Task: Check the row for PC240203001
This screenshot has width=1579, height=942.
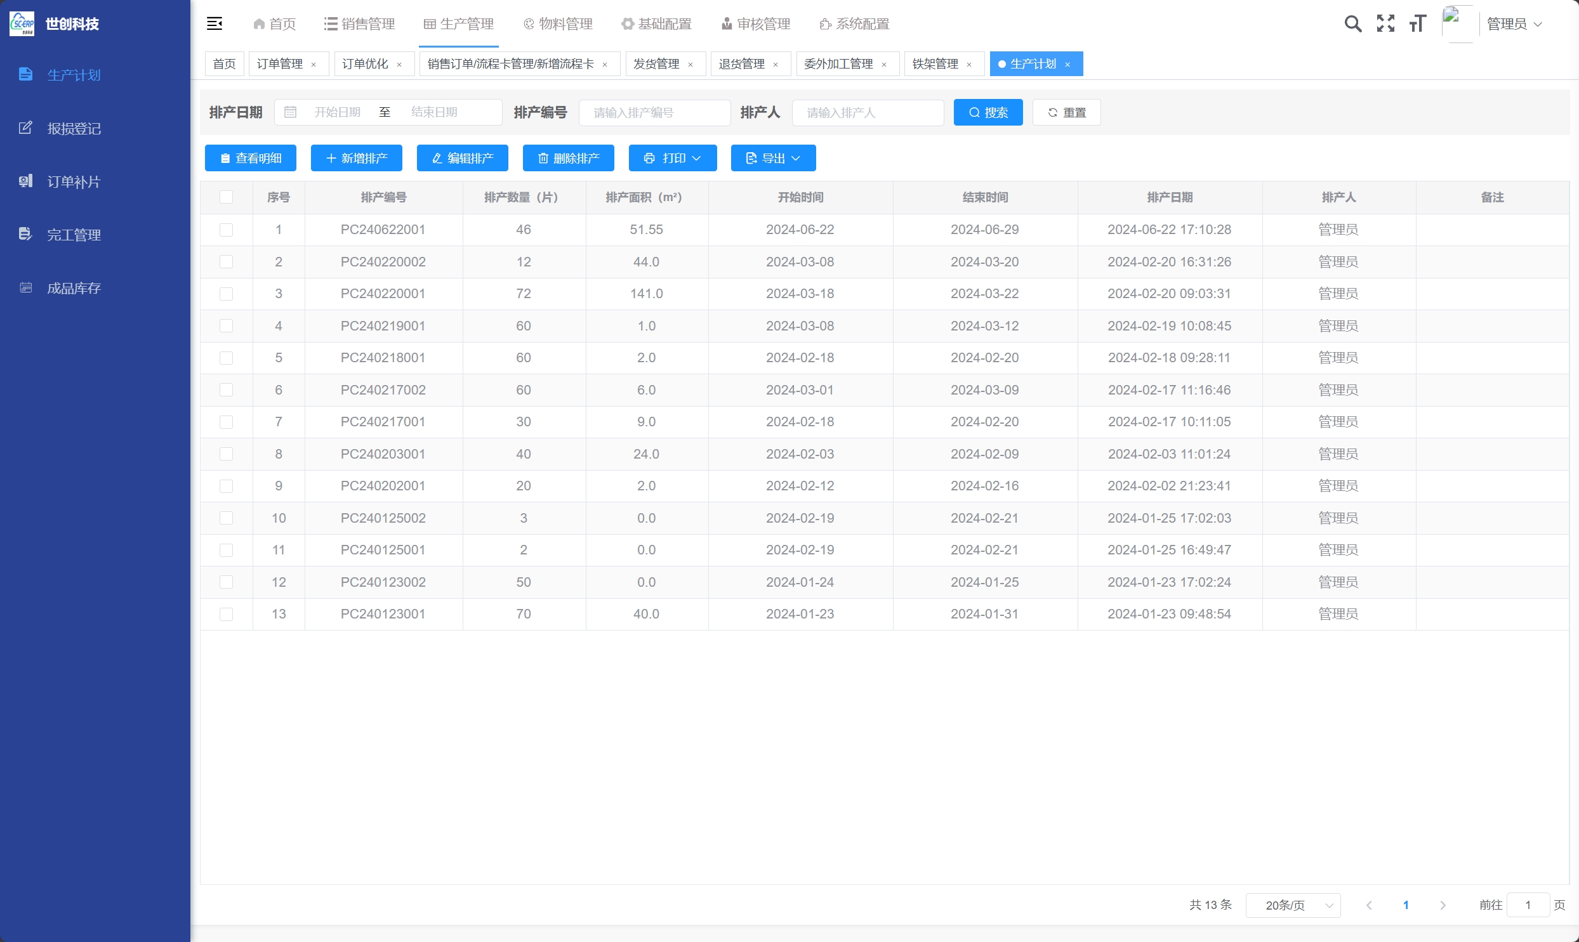Action: tap(226, 454)
